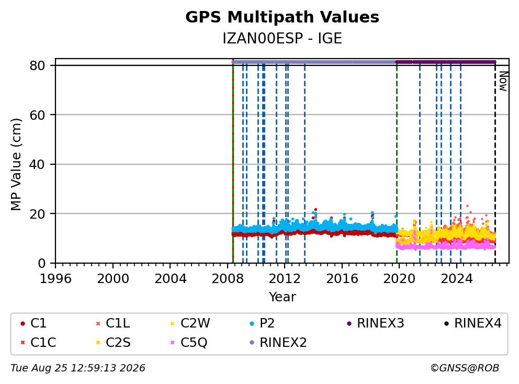Click the 2008 x-axis tick label
Viewport: 519px width, 384px height.
point(228,279)
